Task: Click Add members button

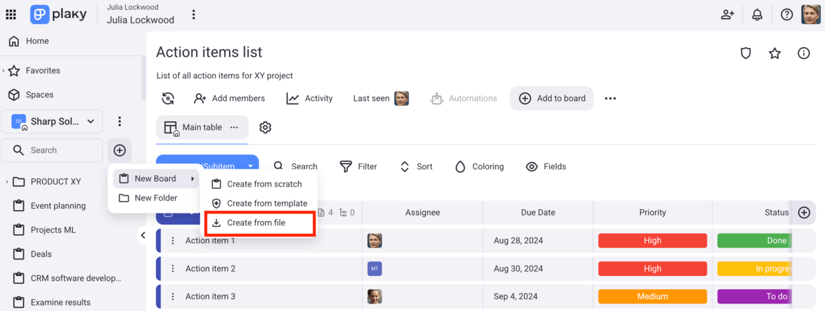Action: tap(230, 98)
